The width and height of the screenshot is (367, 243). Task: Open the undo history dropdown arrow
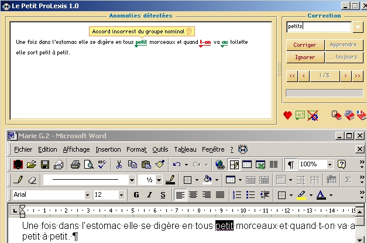[186, 165]
